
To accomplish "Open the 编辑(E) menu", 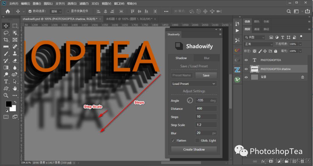I will click(x=25, y=3).
